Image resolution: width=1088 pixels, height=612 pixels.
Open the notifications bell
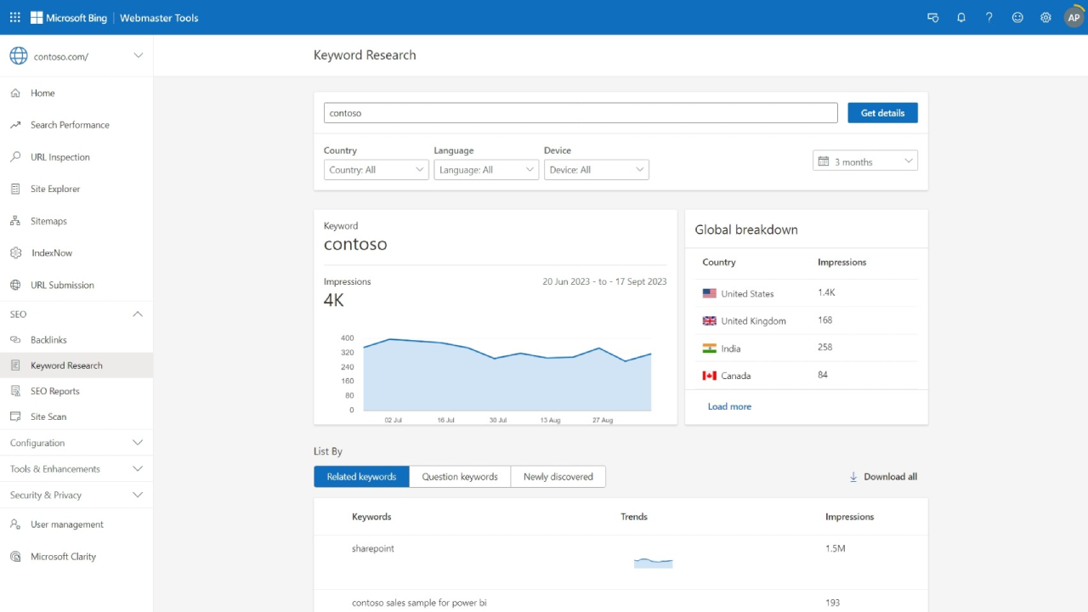pyautogui.click(x=961, y=17)
